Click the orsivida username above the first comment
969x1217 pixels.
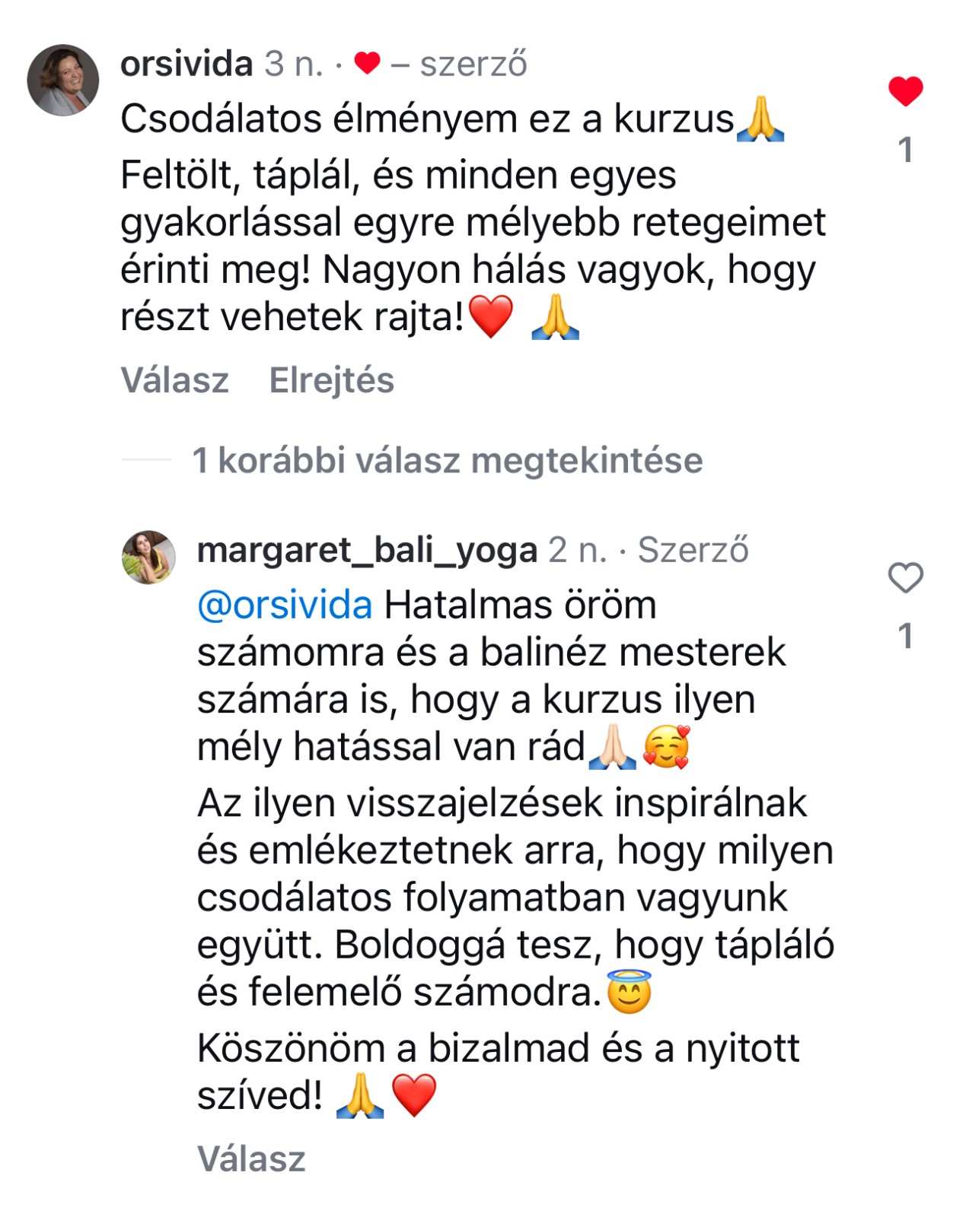coord(186,64)
